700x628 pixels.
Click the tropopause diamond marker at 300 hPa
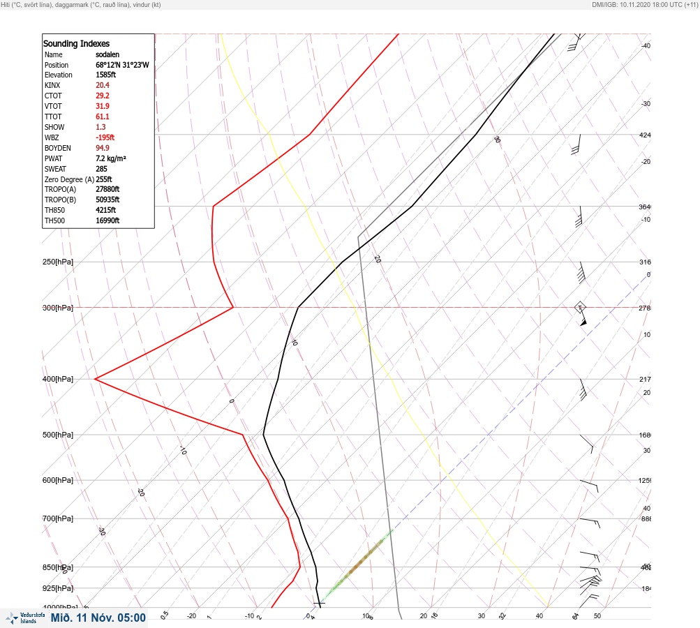pos(580,307)
